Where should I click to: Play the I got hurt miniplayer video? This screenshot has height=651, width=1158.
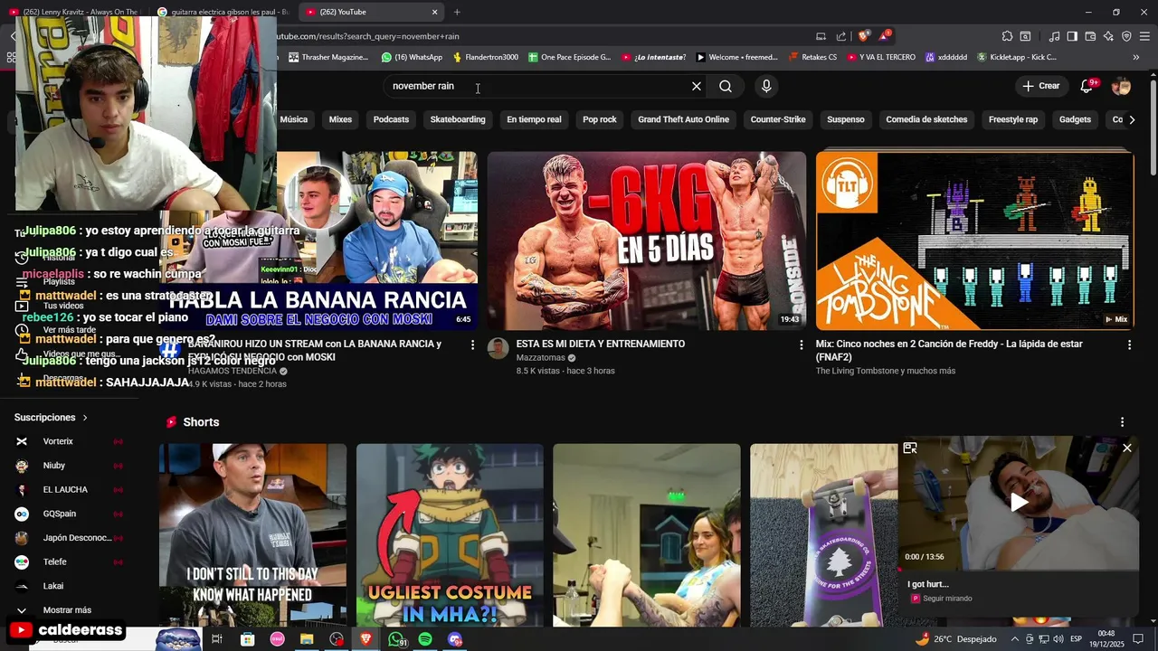pyautogui.click(x=1019, y=503)
